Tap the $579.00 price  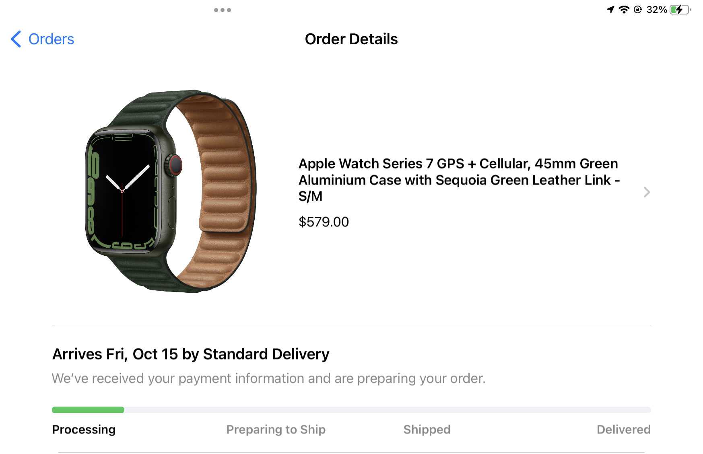pyautogui.click(x=324, y=222)
